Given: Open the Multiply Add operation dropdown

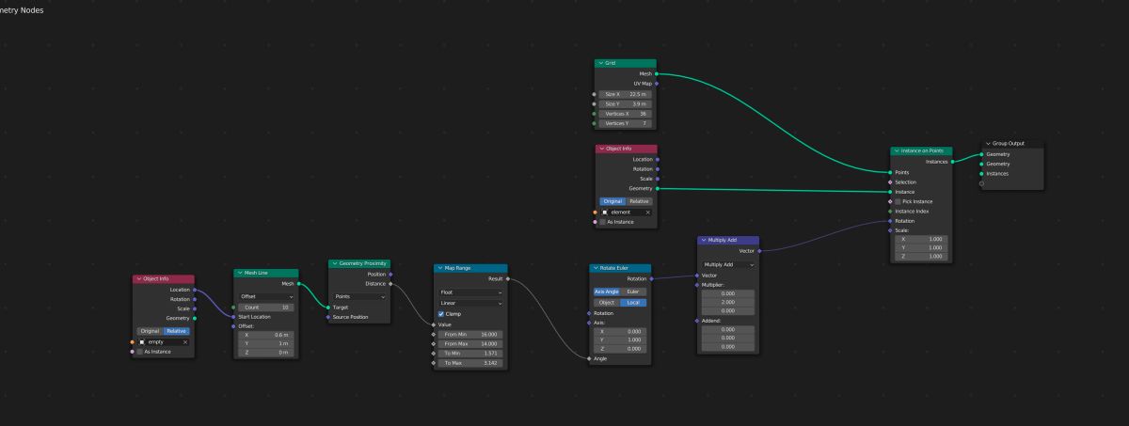Looking at the screenshot, I should pos(729,264).
